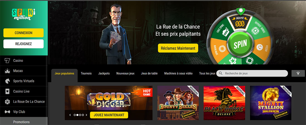Open the Nouveaux jeux tab
The width and height of the screenshot is (306, 125).
pyautogui.click(x=125, y=73)
